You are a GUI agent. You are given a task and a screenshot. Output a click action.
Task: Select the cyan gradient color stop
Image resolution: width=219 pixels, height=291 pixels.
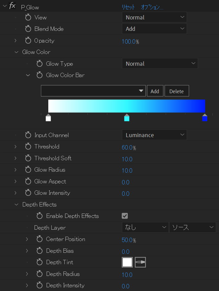[x=127, y=118]
